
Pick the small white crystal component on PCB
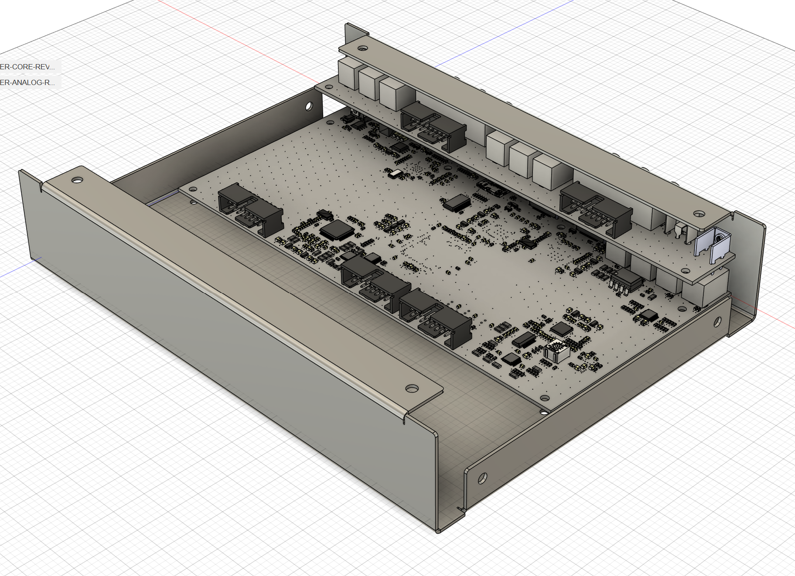[395, 174]
